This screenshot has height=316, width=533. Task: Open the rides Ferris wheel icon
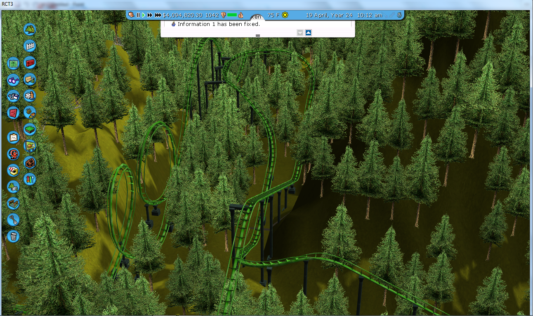(x=13, y=154)
